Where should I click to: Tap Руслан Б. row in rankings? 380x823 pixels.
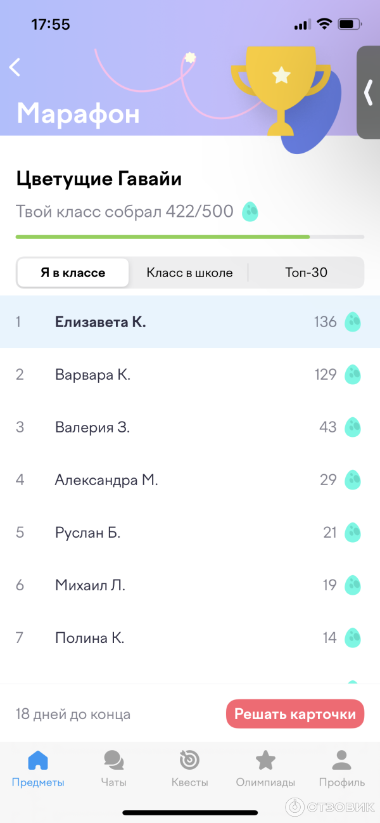tap(89, 533)
